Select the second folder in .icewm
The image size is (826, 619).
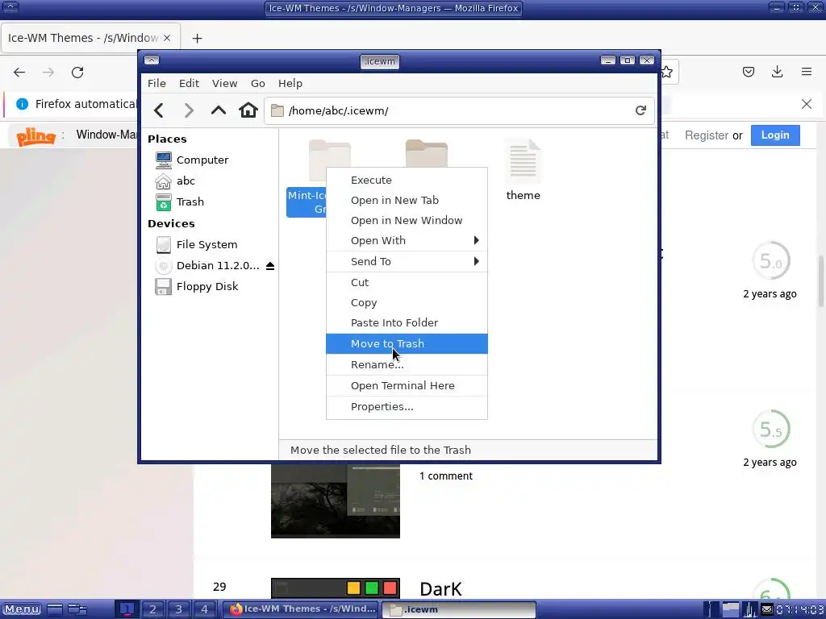click(427, 153)
